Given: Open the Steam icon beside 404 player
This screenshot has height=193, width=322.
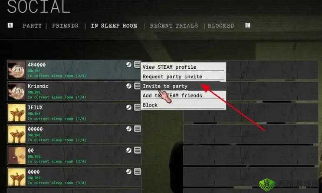Looking at the screenshot, I should (128, 65).
